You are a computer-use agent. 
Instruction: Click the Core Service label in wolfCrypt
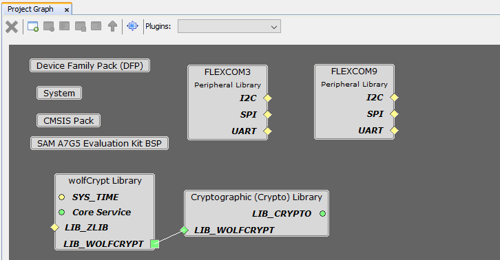[x=101, y=213]
